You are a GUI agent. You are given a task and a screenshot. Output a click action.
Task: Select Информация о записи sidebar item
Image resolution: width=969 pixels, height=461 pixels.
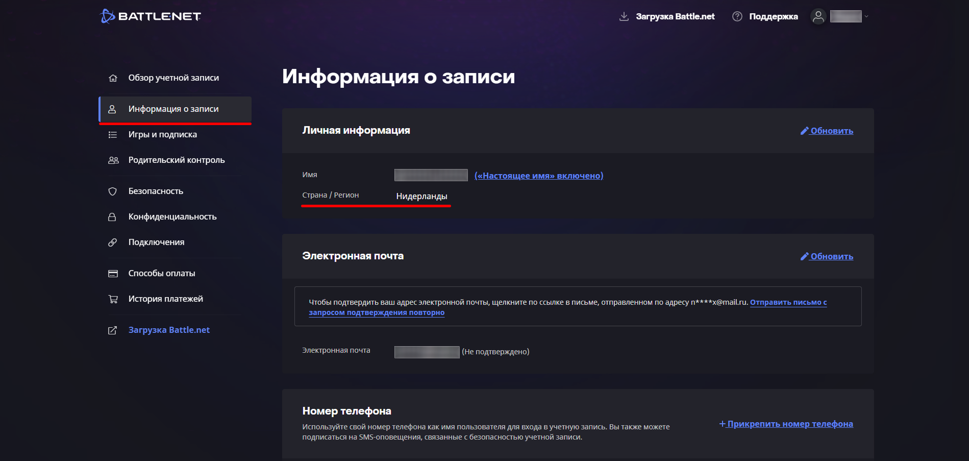tap(175, 109)
